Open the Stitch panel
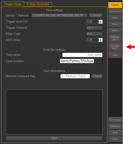Viewport: 135px width, 144px height. 115,31
